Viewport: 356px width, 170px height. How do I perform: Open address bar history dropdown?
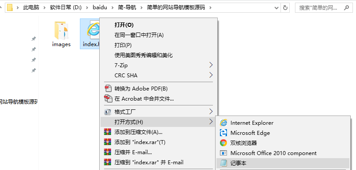[277, 8]
